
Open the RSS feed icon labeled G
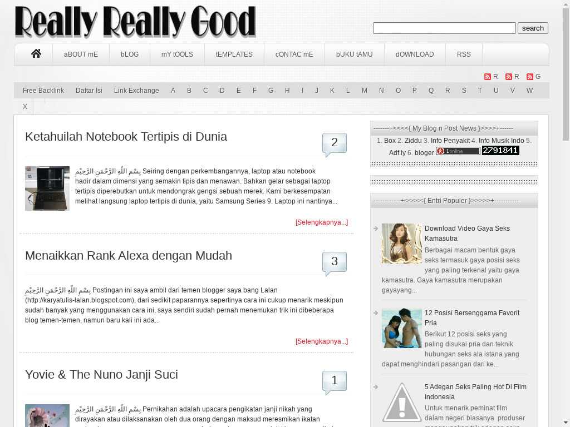coord(530,77)
